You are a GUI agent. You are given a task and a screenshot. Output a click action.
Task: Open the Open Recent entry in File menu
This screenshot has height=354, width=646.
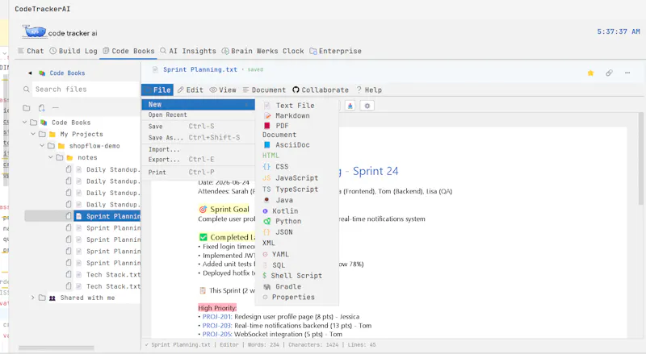coord(198,115)
